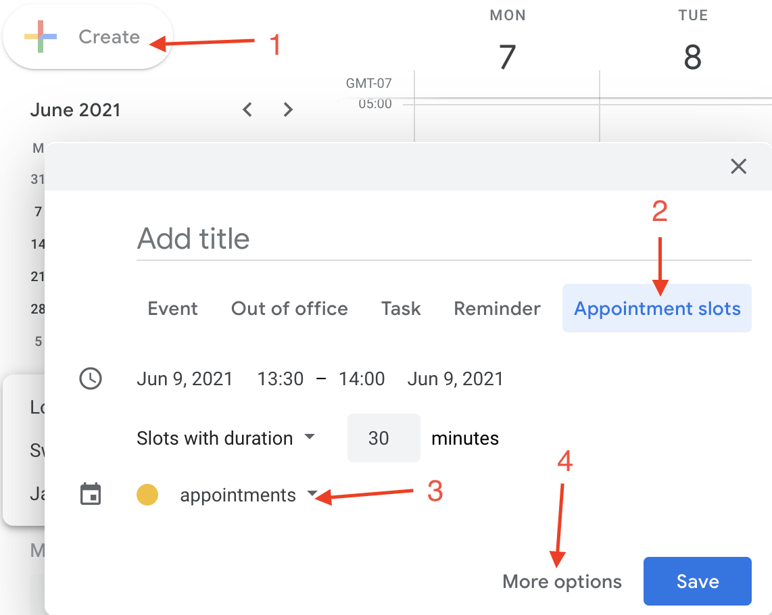
Task: Open the Slots with duration dropdown
Action: [226, 438]
